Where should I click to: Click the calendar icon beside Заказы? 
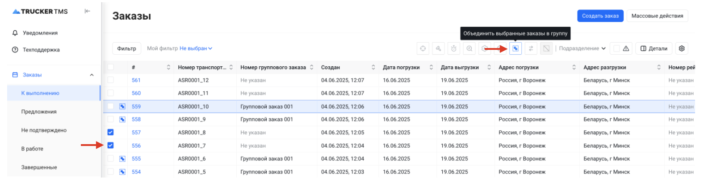coord(15,75)
